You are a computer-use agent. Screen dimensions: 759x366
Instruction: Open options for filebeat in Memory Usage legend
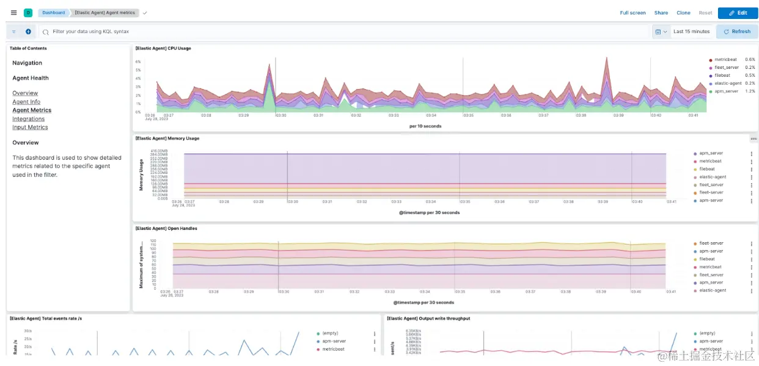click(x=752, y=170)
